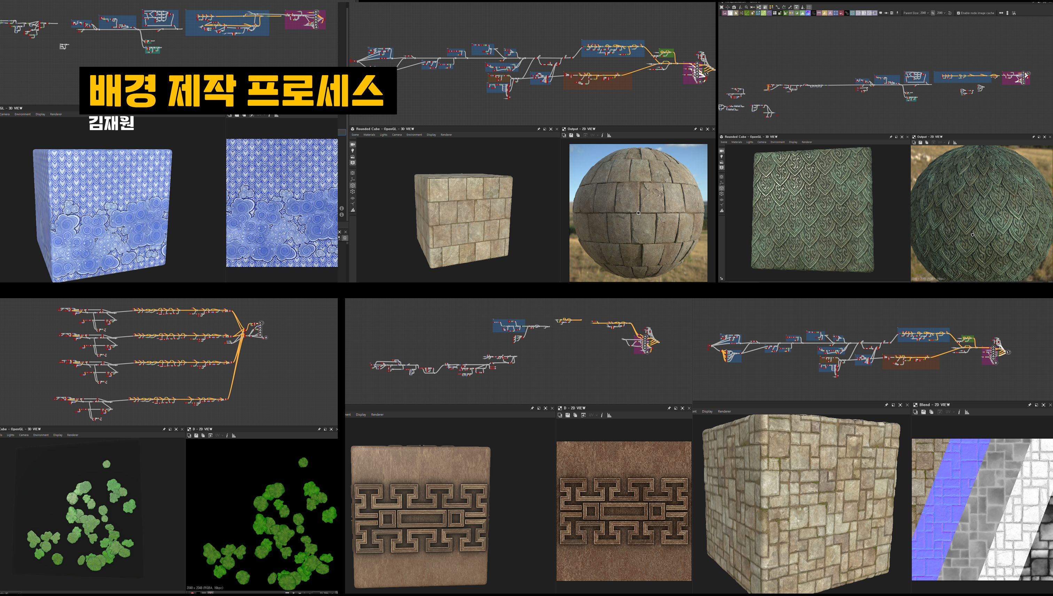The height and width of the screenshot is (596, 1053).
Task: Click the wrench tools icon in graph toolbar
Action: 790,7
